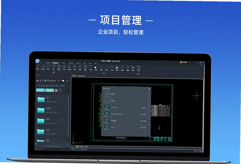Click the search magnifier in project panel
The image size is (241, 164).
point(59,81)
